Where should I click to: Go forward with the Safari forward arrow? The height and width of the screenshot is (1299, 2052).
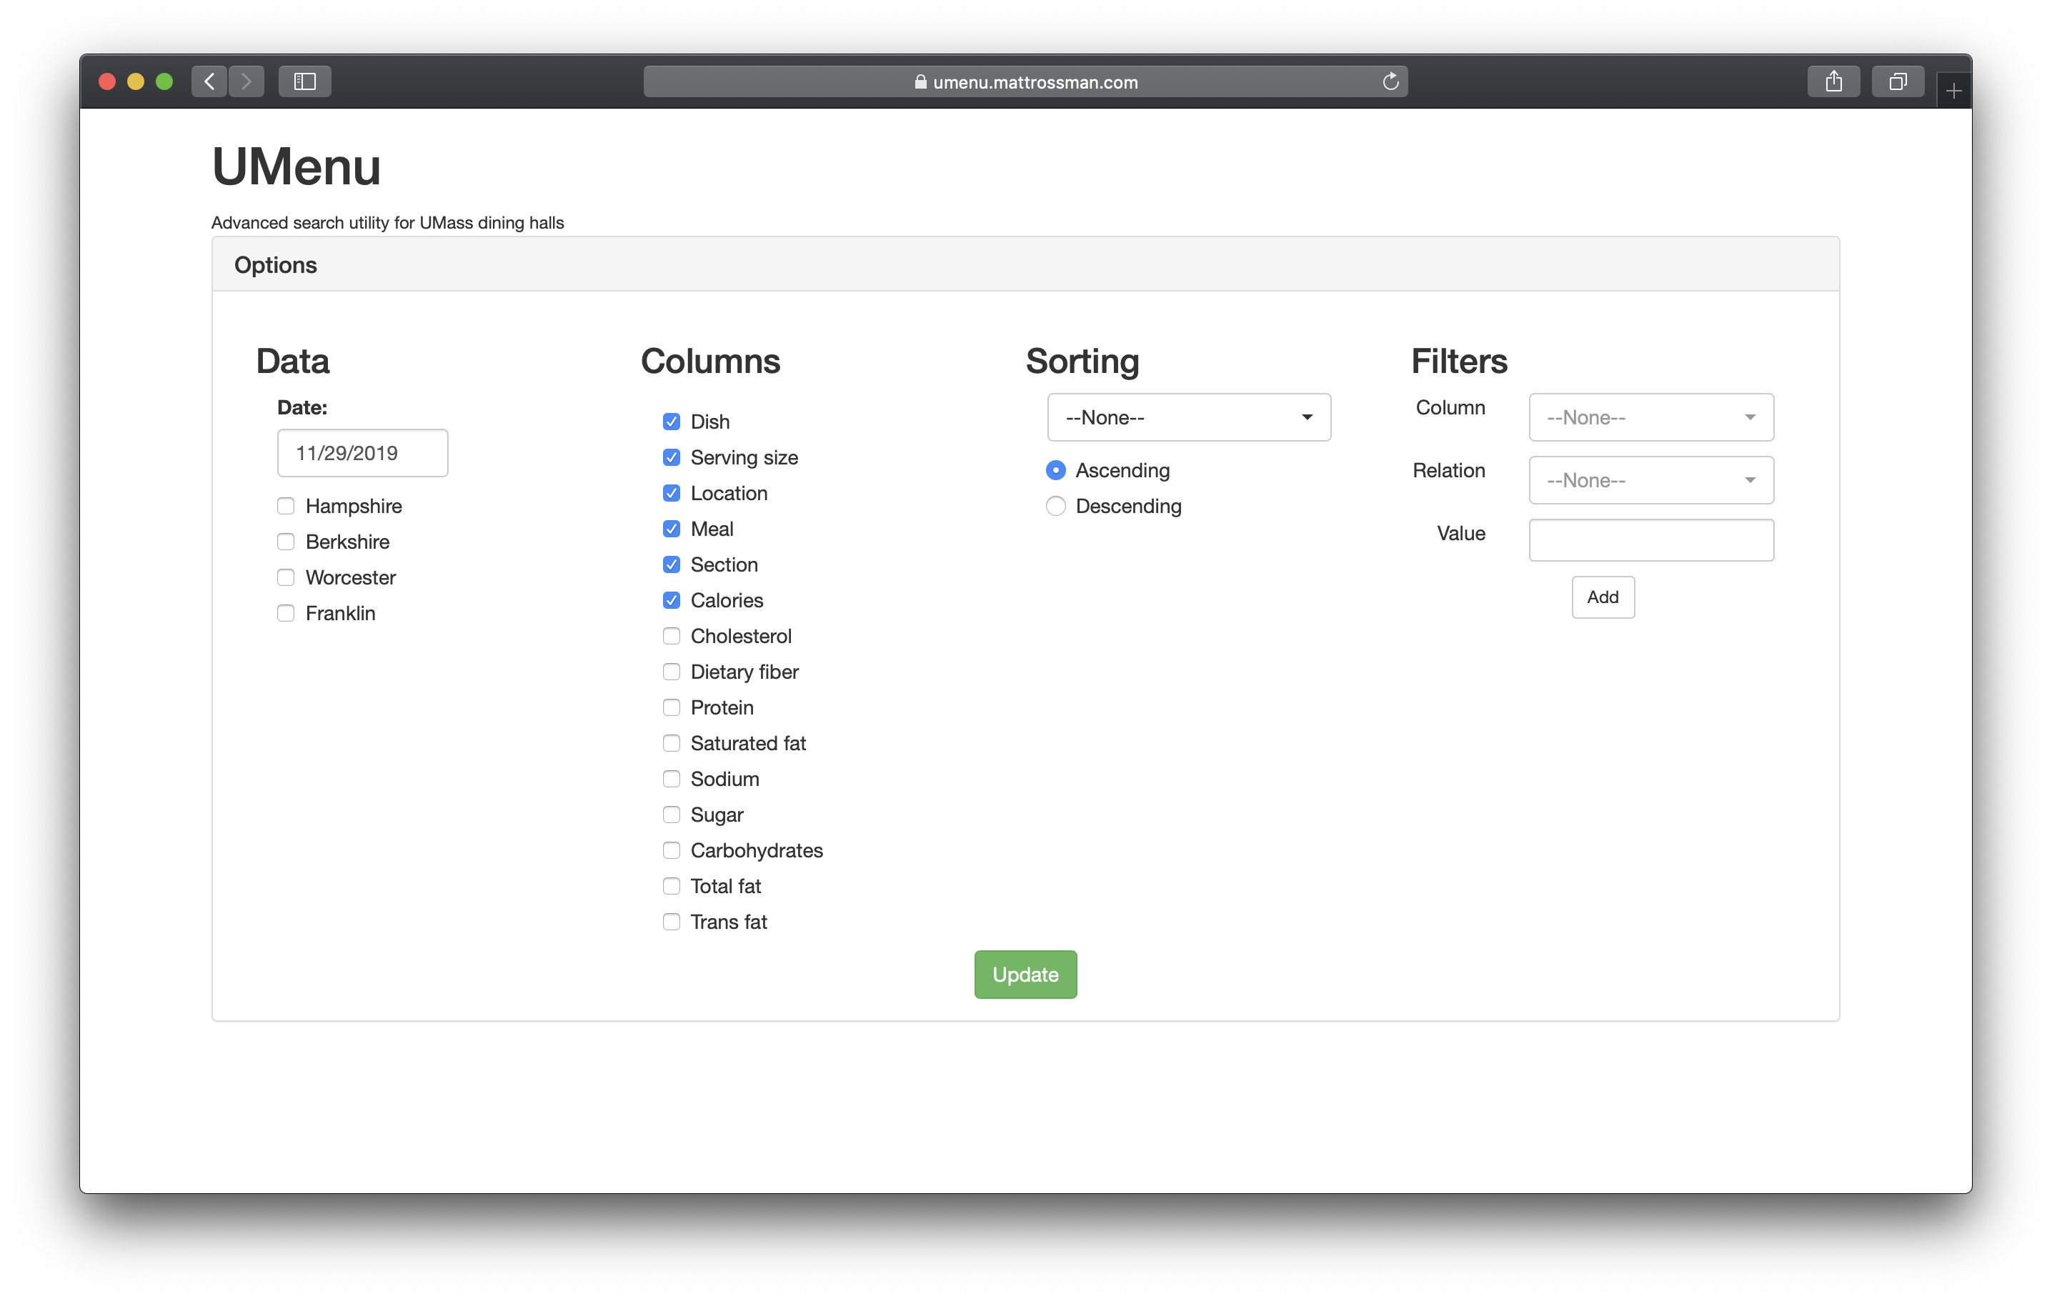click(246, 82)
